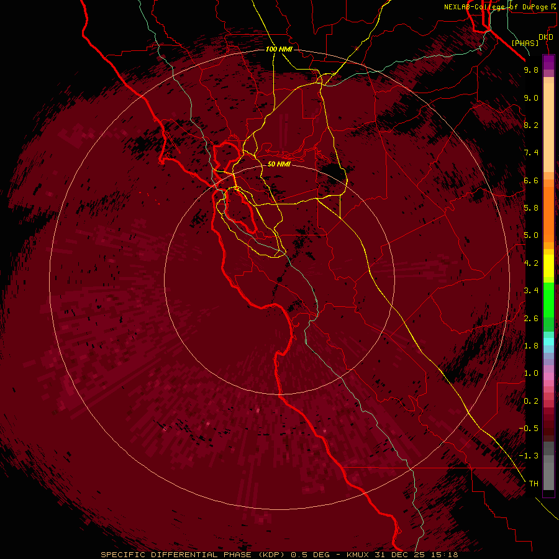This screenshot has height=559, width=559.
Task: Click the 100 NMI range ring label
Action: [279, 49]
